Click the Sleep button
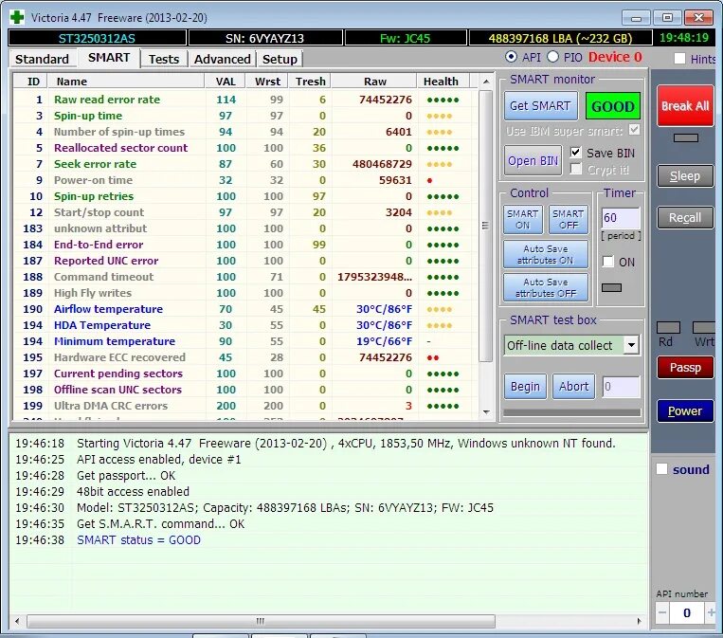 tap(685, 175)
